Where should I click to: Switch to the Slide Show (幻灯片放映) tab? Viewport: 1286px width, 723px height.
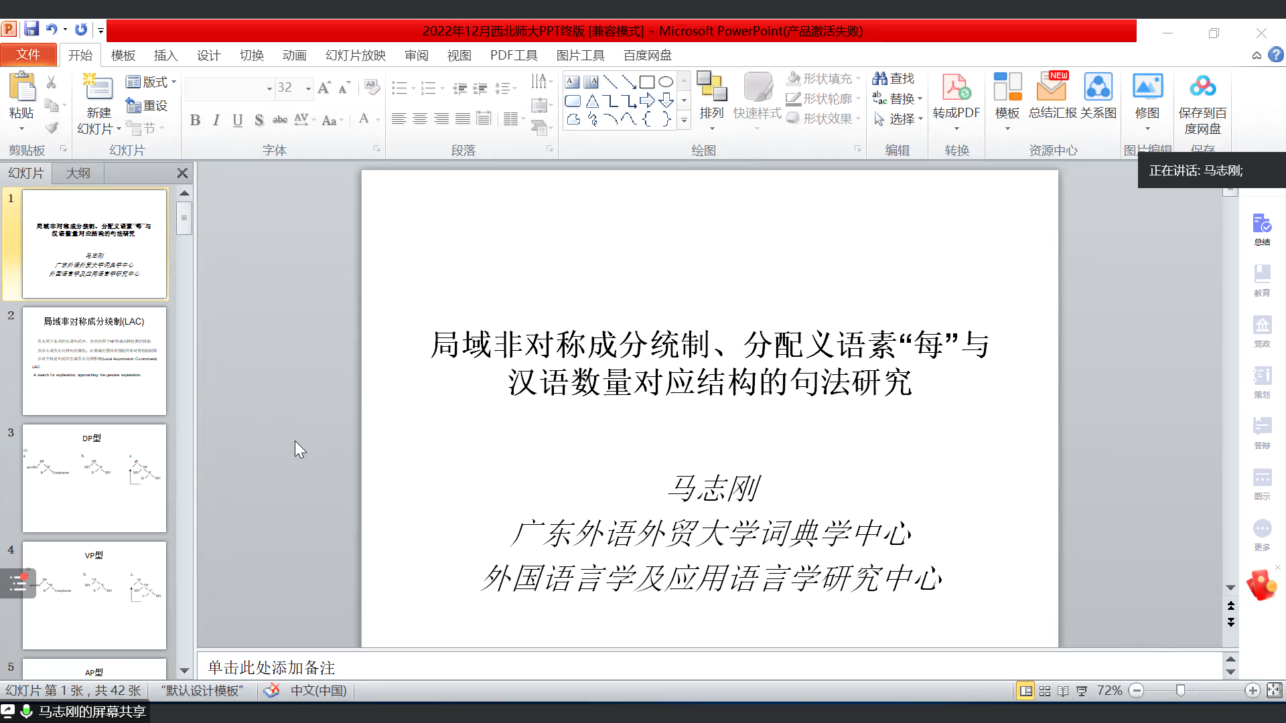pos(356,56)
